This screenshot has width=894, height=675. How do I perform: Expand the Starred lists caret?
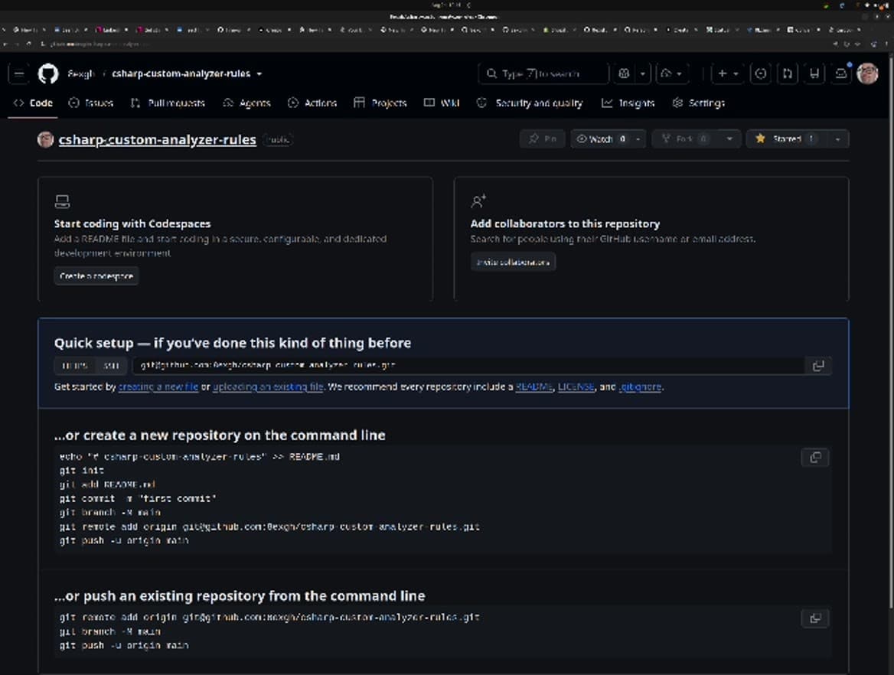(837, 139)
